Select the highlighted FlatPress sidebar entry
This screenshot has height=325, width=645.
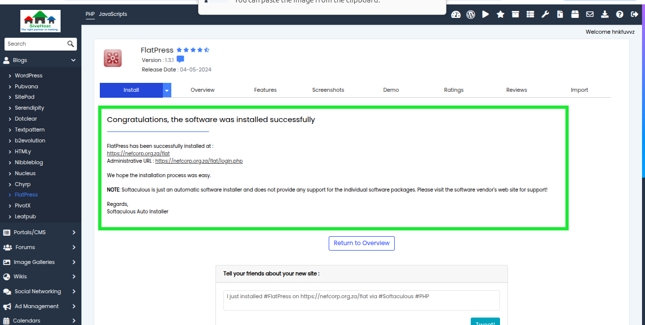(26, 195)
